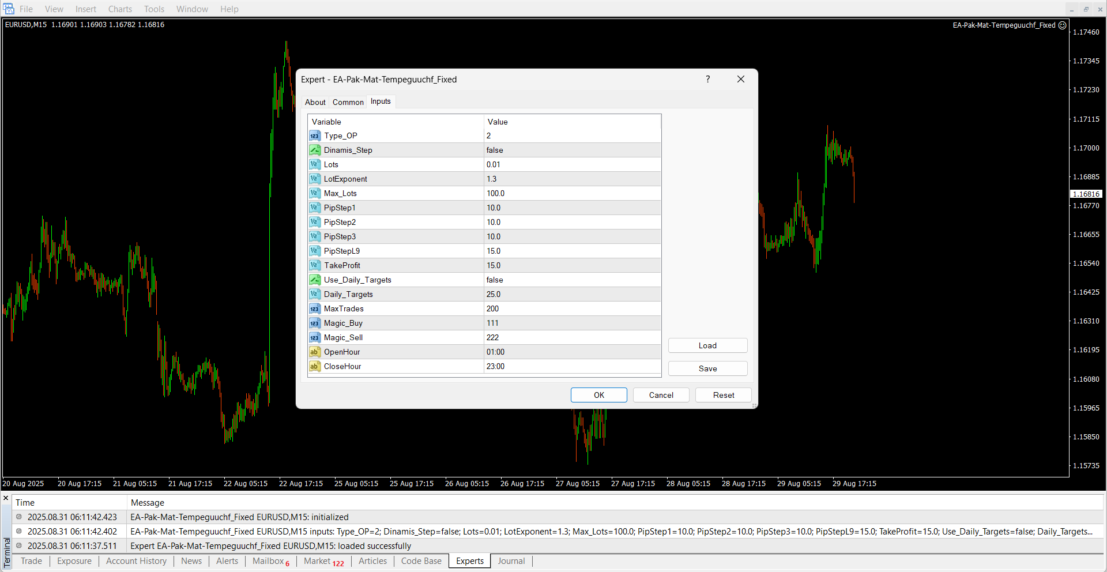Click the EA smiley face icon on chart

click(1062, 25)
